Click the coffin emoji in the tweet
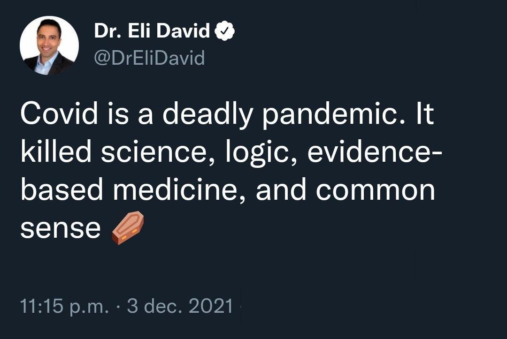The width and height of the screenshot is (507, 339). pos(126,228)
